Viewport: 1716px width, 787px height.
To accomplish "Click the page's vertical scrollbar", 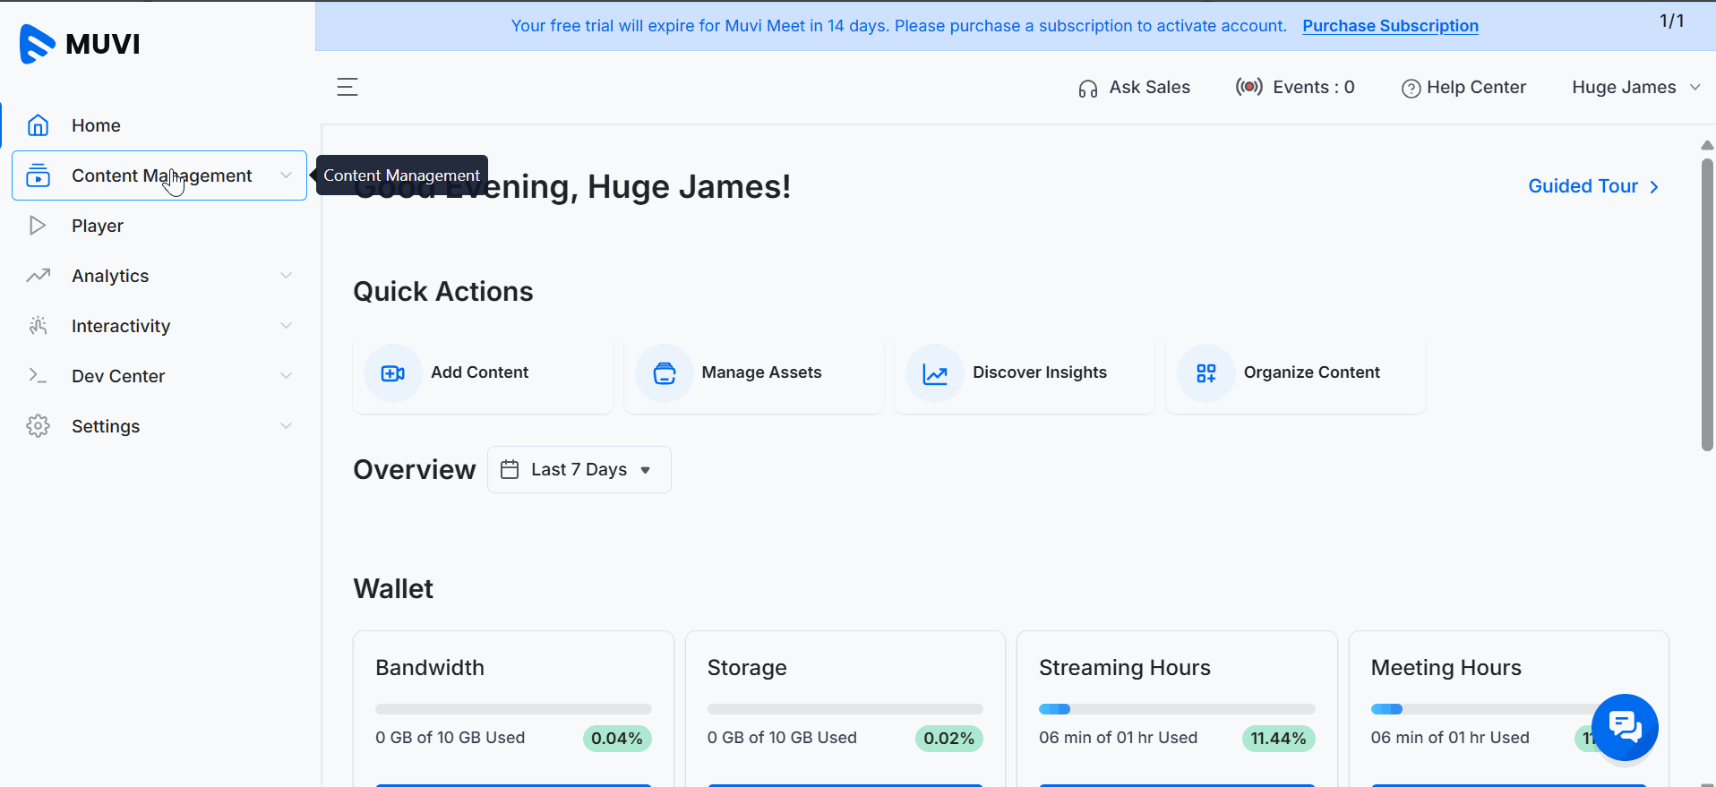I will coord(1707,304).
